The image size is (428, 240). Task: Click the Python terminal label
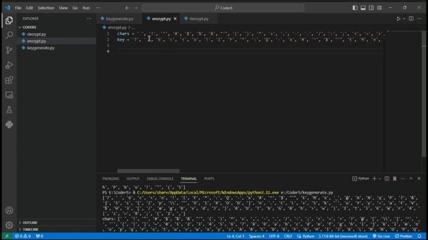tap(360, 179)
